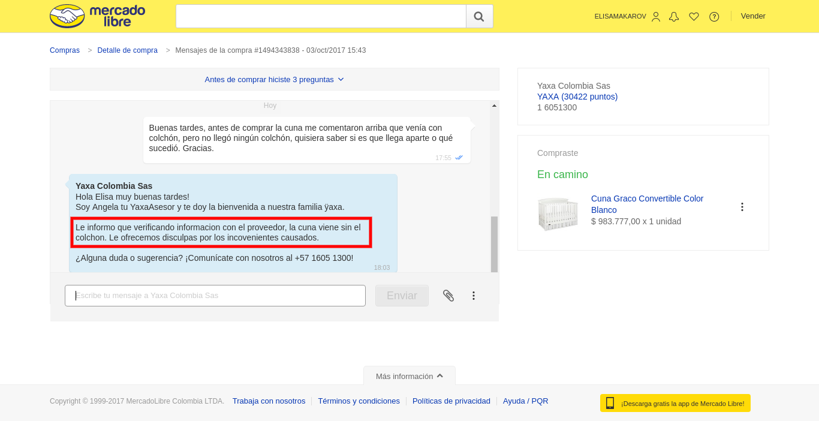Focus the top search box
The height and width of the screenshot is (421, 819).
(321, 16)
